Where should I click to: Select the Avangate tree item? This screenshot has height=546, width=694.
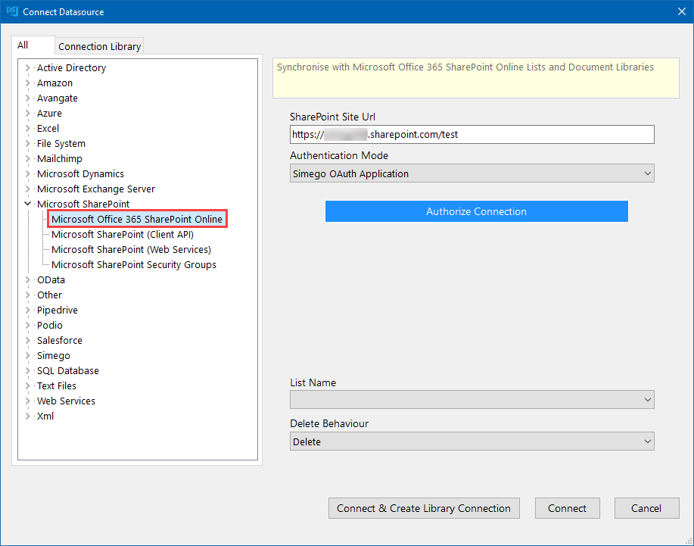click(x=57, y=98)
